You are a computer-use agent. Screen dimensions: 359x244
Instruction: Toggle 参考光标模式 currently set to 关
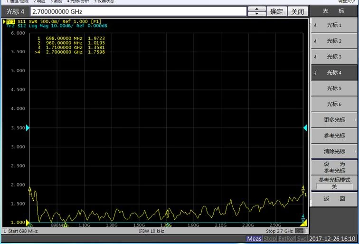point(334,183)
